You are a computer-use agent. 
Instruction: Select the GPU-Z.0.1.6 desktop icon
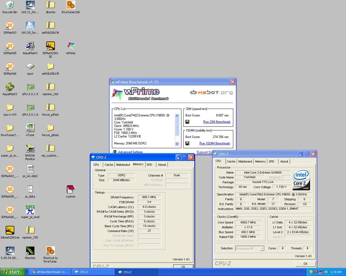click(x=30, y=108)
